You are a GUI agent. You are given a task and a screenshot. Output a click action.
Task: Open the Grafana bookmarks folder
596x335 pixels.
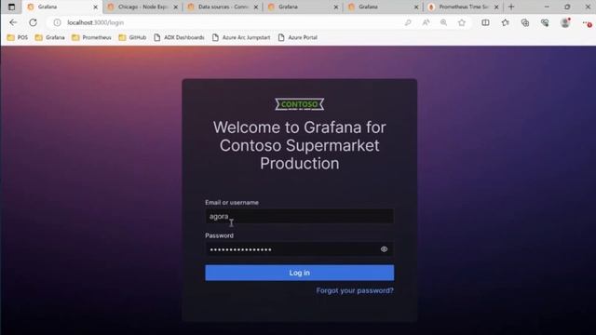[x=49, y=37]
